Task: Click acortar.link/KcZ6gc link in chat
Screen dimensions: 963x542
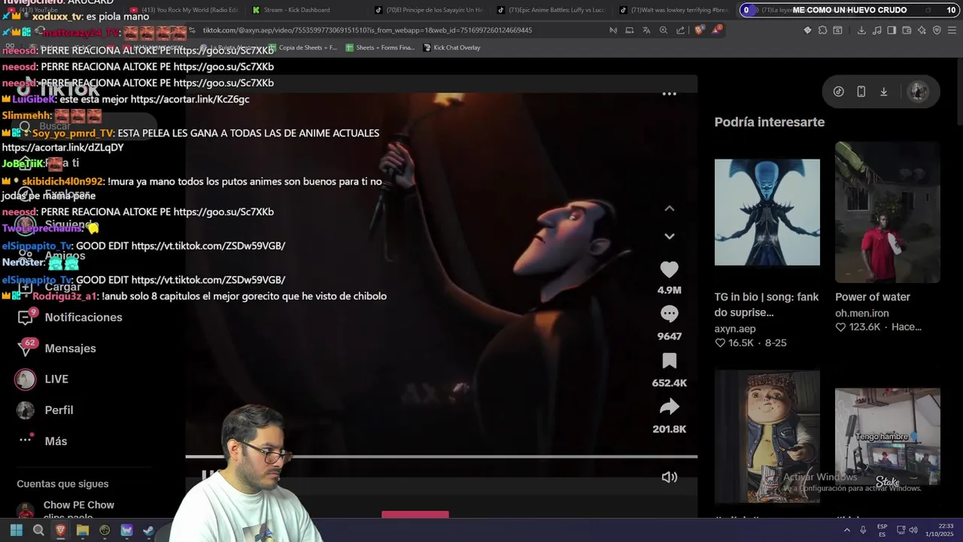Action: click(190, 99)
